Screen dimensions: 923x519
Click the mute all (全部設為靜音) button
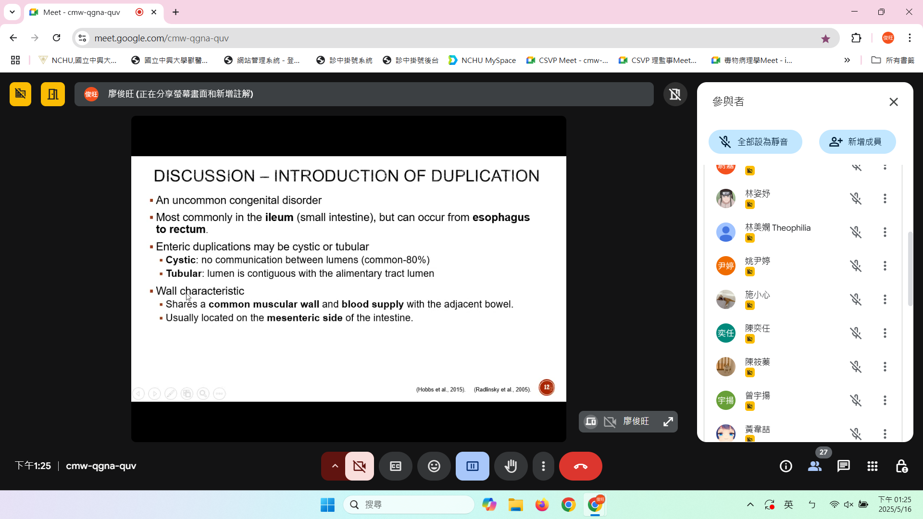pyautogui.click(x=755, y=142)
